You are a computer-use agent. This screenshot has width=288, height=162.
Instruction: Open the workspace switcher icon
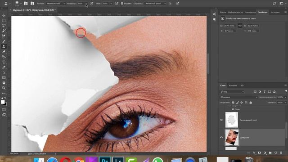pyautogui.click(x=282, y=3)
